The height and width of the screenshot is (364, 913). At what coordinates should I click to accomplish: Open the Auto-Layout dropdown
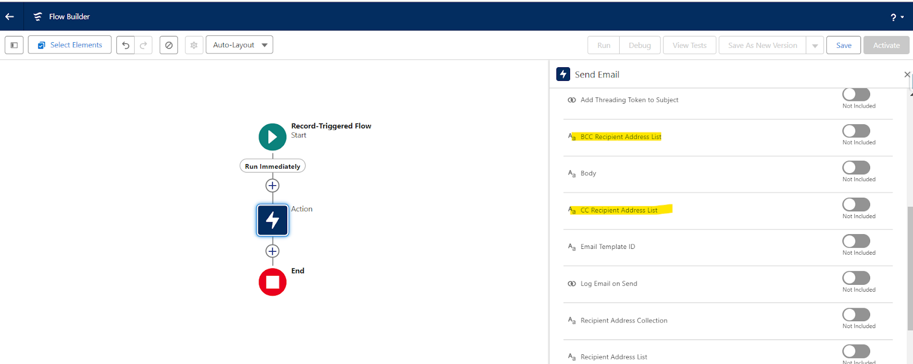click(239, 45)
